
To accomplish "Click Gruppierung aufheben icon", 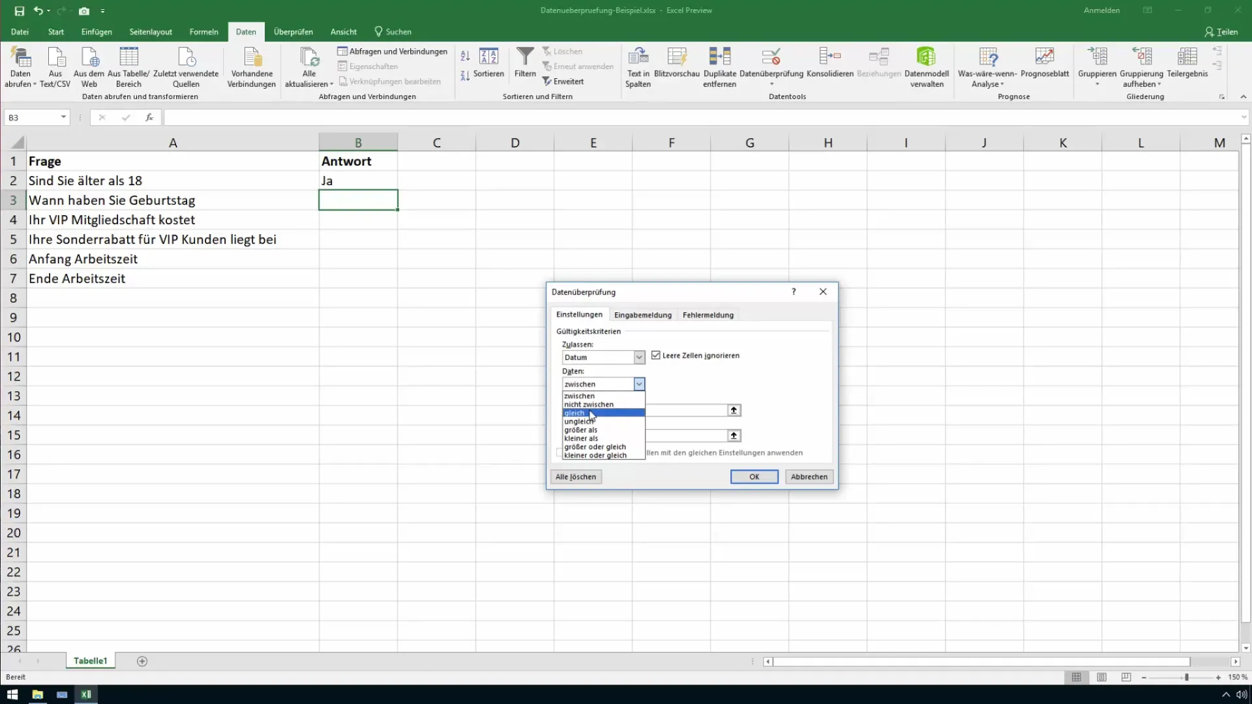I will tap(1142, 67).
